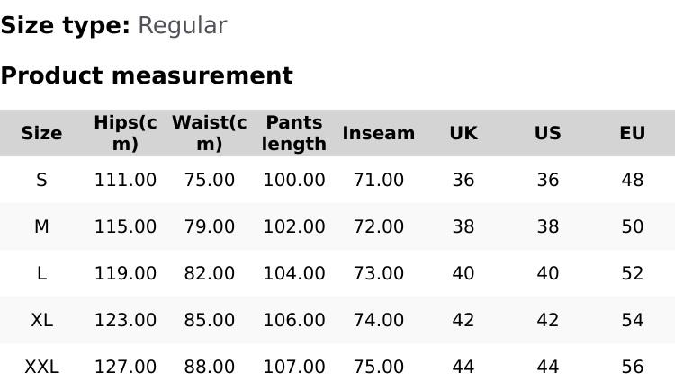Select the M size row label
675x390 pixels.
click(41, 226)
